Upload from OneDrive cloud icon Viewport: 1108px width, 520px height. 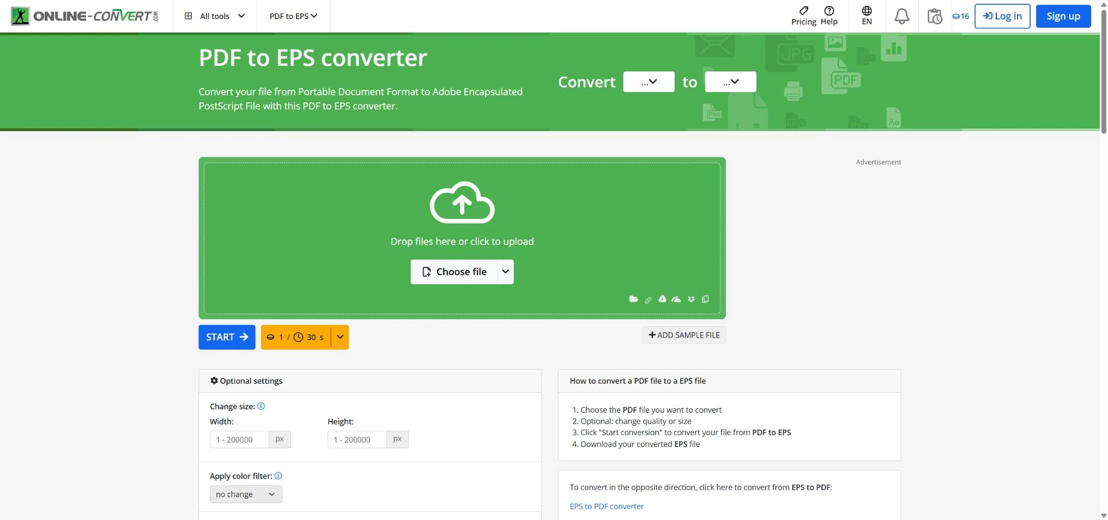676,299
